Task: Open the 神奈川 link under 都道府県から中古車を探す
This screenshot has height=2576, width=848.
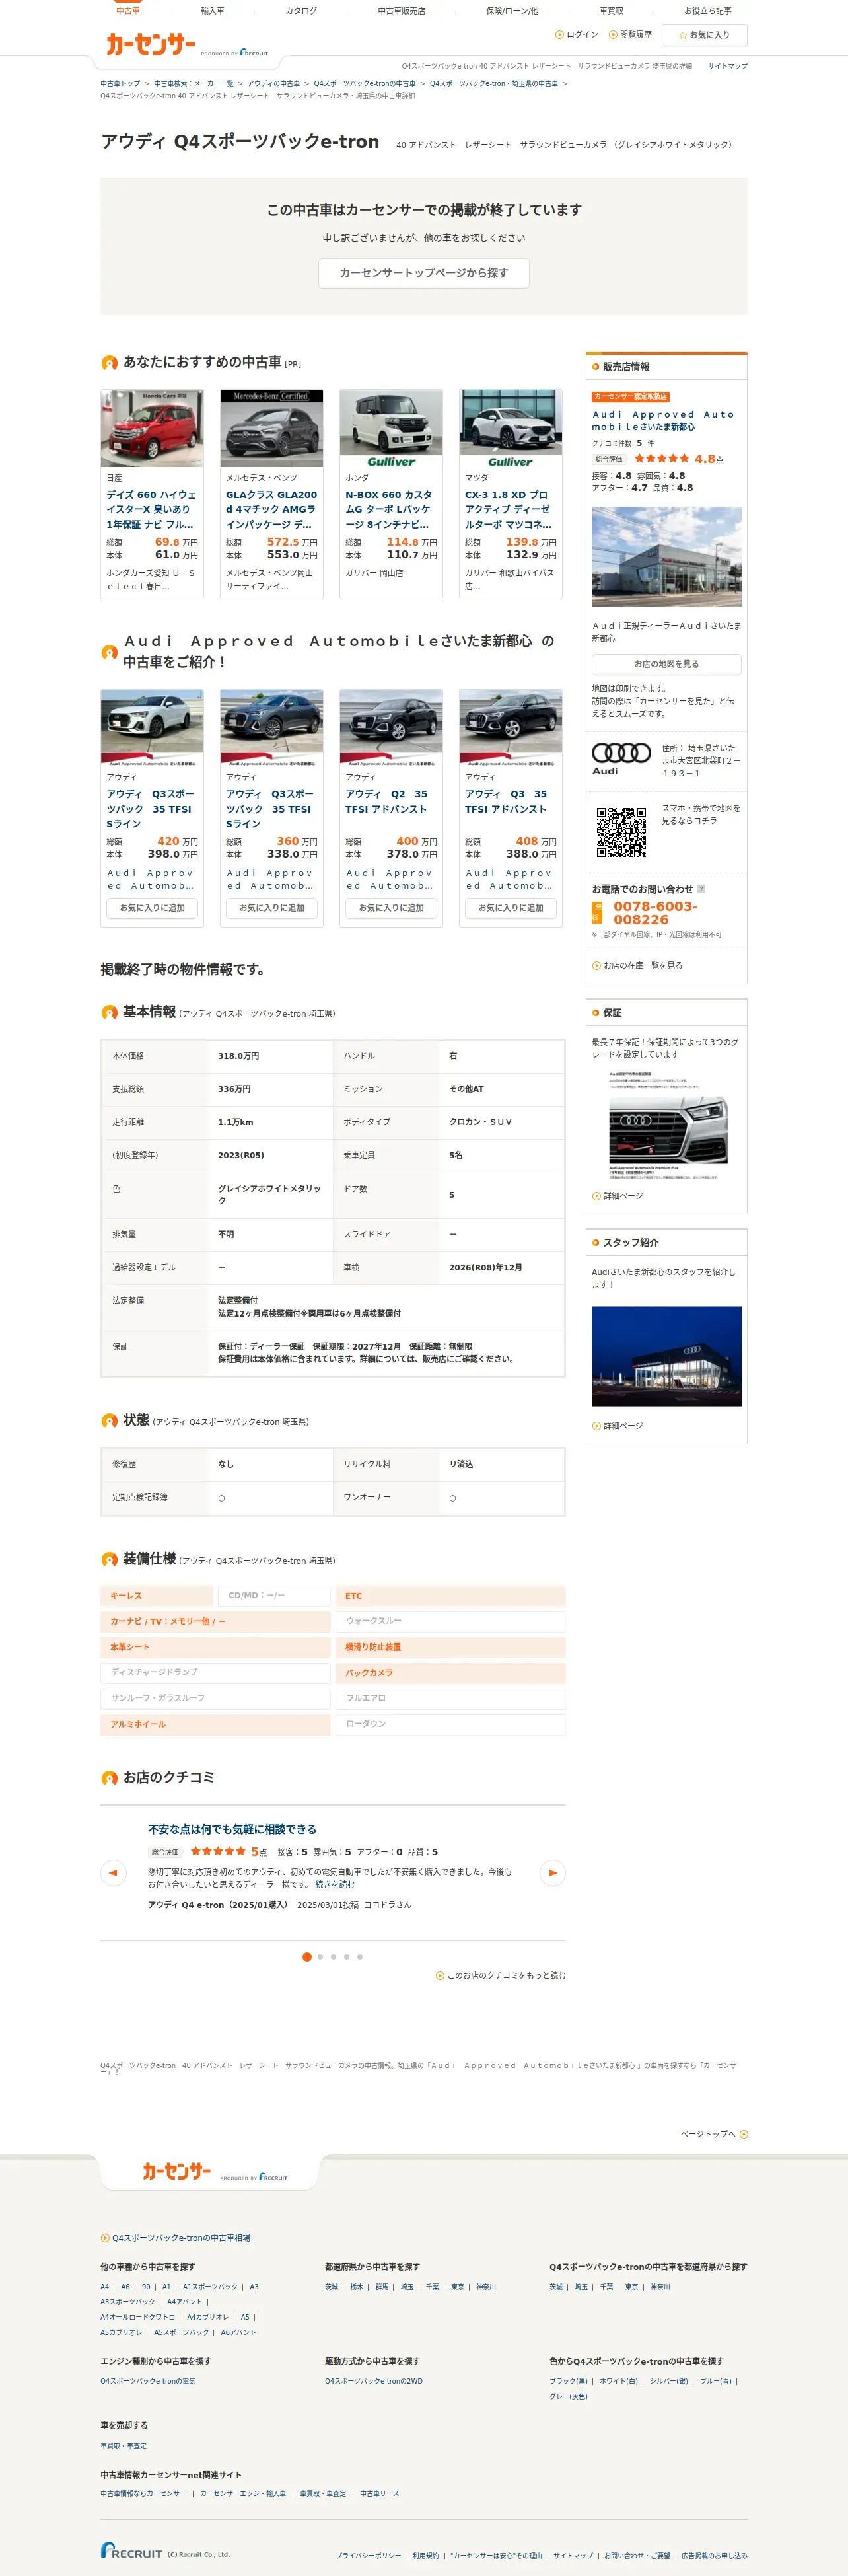Action: [486, 2287]
